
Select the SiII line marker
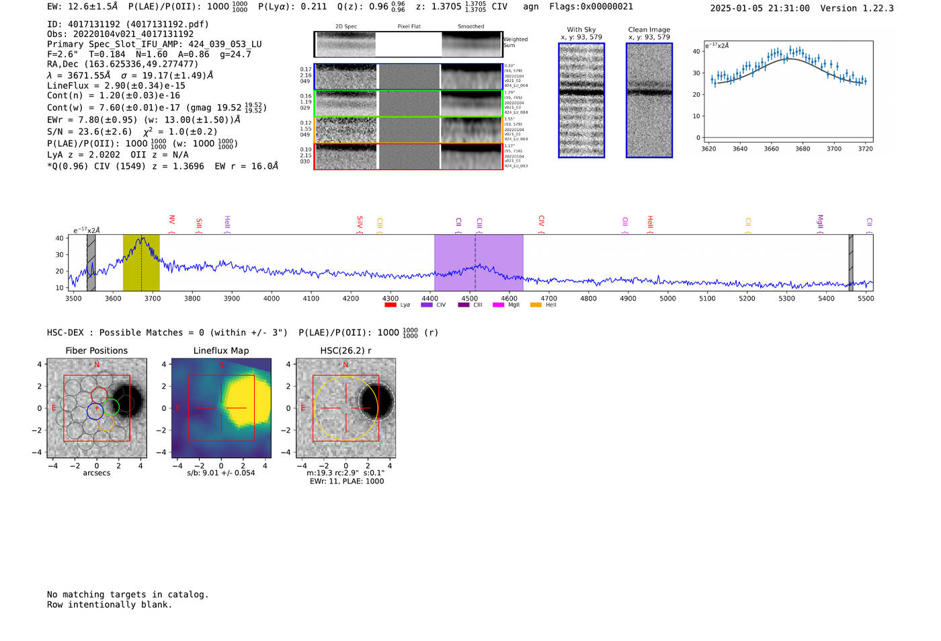[198, 225]
